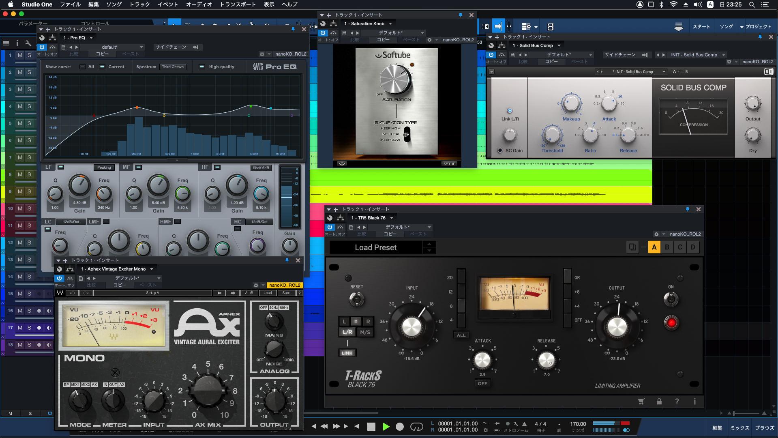Click Load button in Aphex Exciter

pos(268,293)
